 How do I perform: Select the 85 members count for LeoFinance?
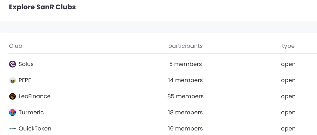(x=186, y=96)
